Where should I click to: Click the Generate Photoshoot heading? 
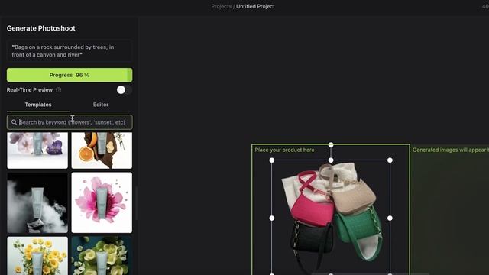coord(40,28)
